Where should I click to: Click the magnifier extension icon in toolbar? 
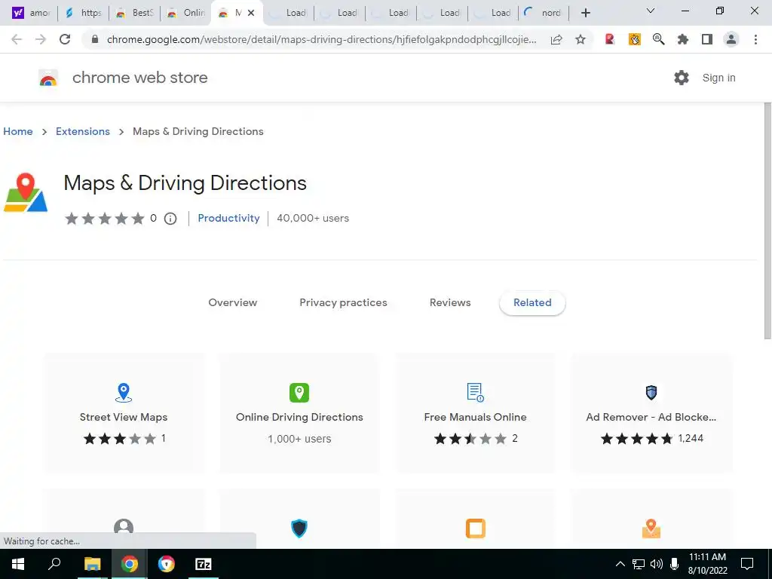[658, 39]
